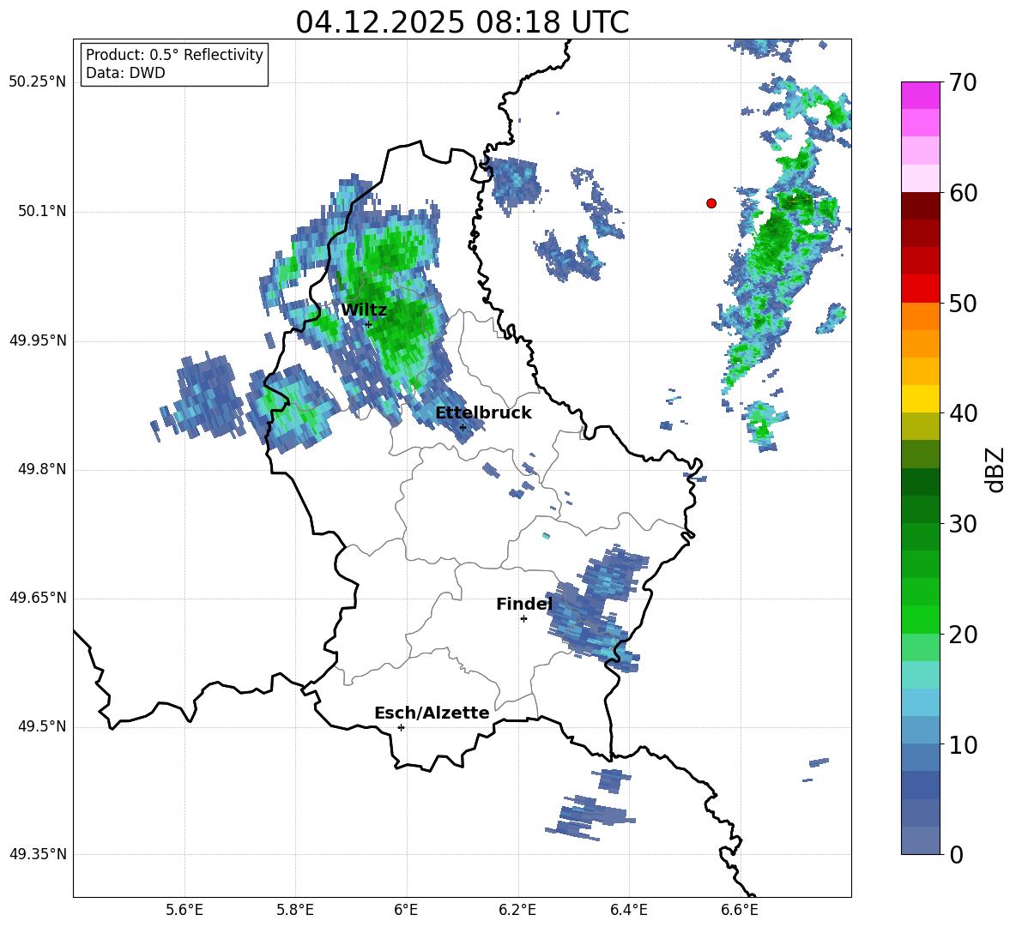1016x927 pixels.
Task: Select the Findel city label
Action: click(524, 604)
